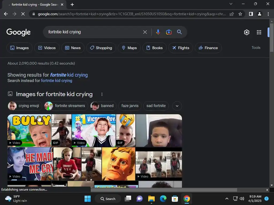Open Google quick settings gear

pyautogui.click(x=246, y=32)
